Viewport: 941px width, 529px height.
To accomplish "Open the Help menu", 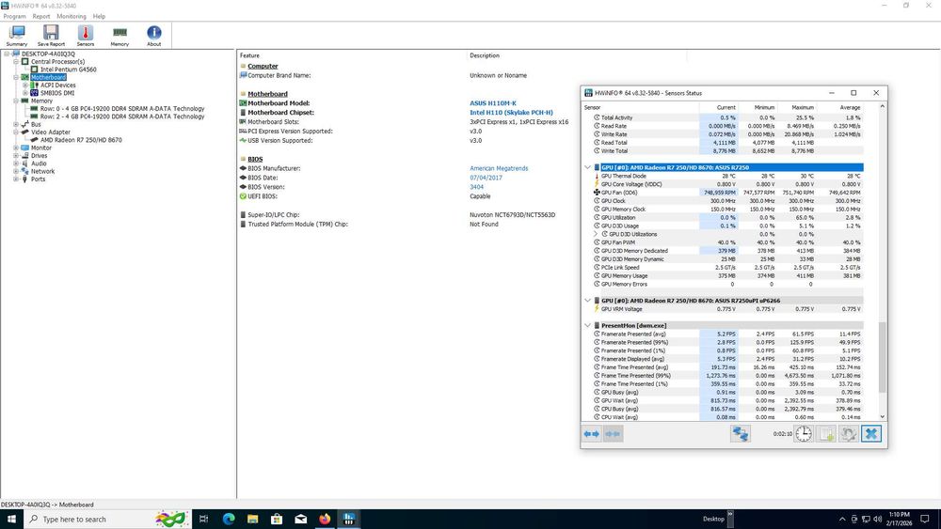I will 99,16.
